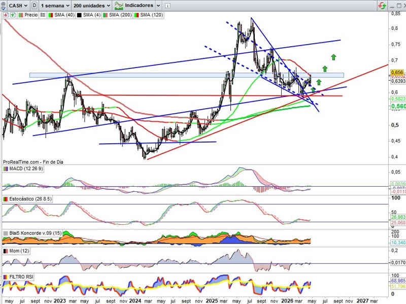Image resolution: width=406 pixels, height=304 pixels.
Task: Click the black SMA (4) color swatch
Action: (x=79, y=15)
